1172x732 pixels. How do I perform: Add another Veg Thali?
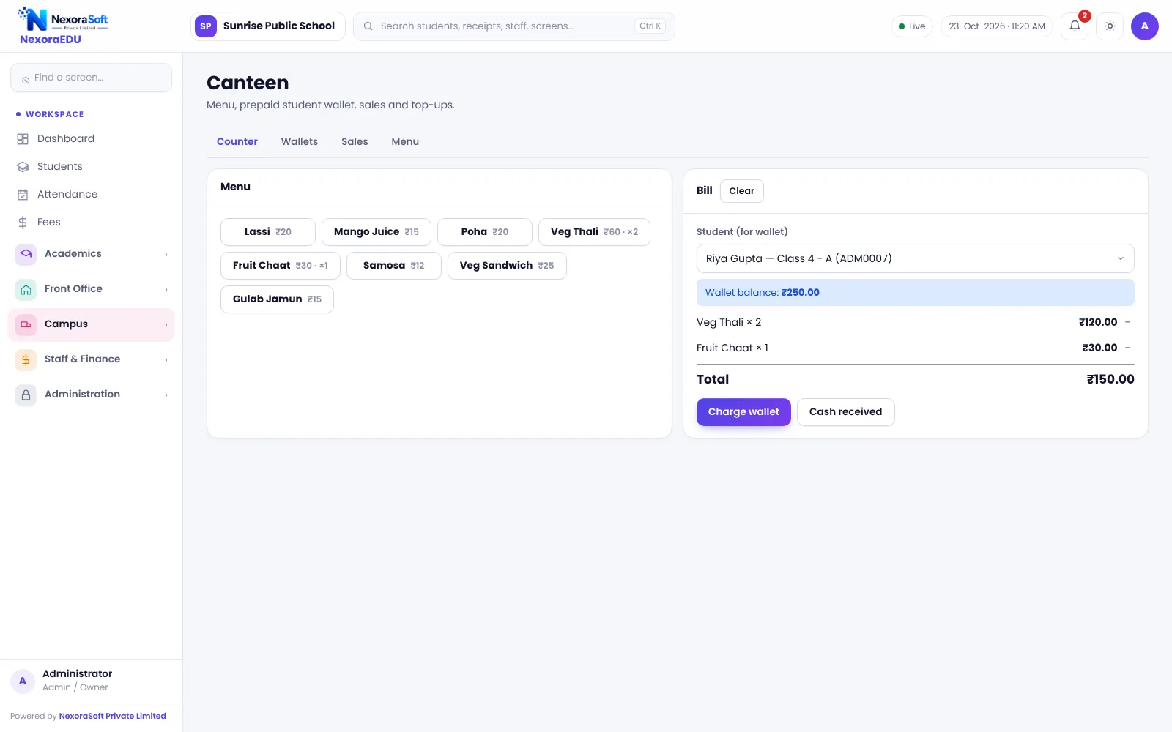594,232
